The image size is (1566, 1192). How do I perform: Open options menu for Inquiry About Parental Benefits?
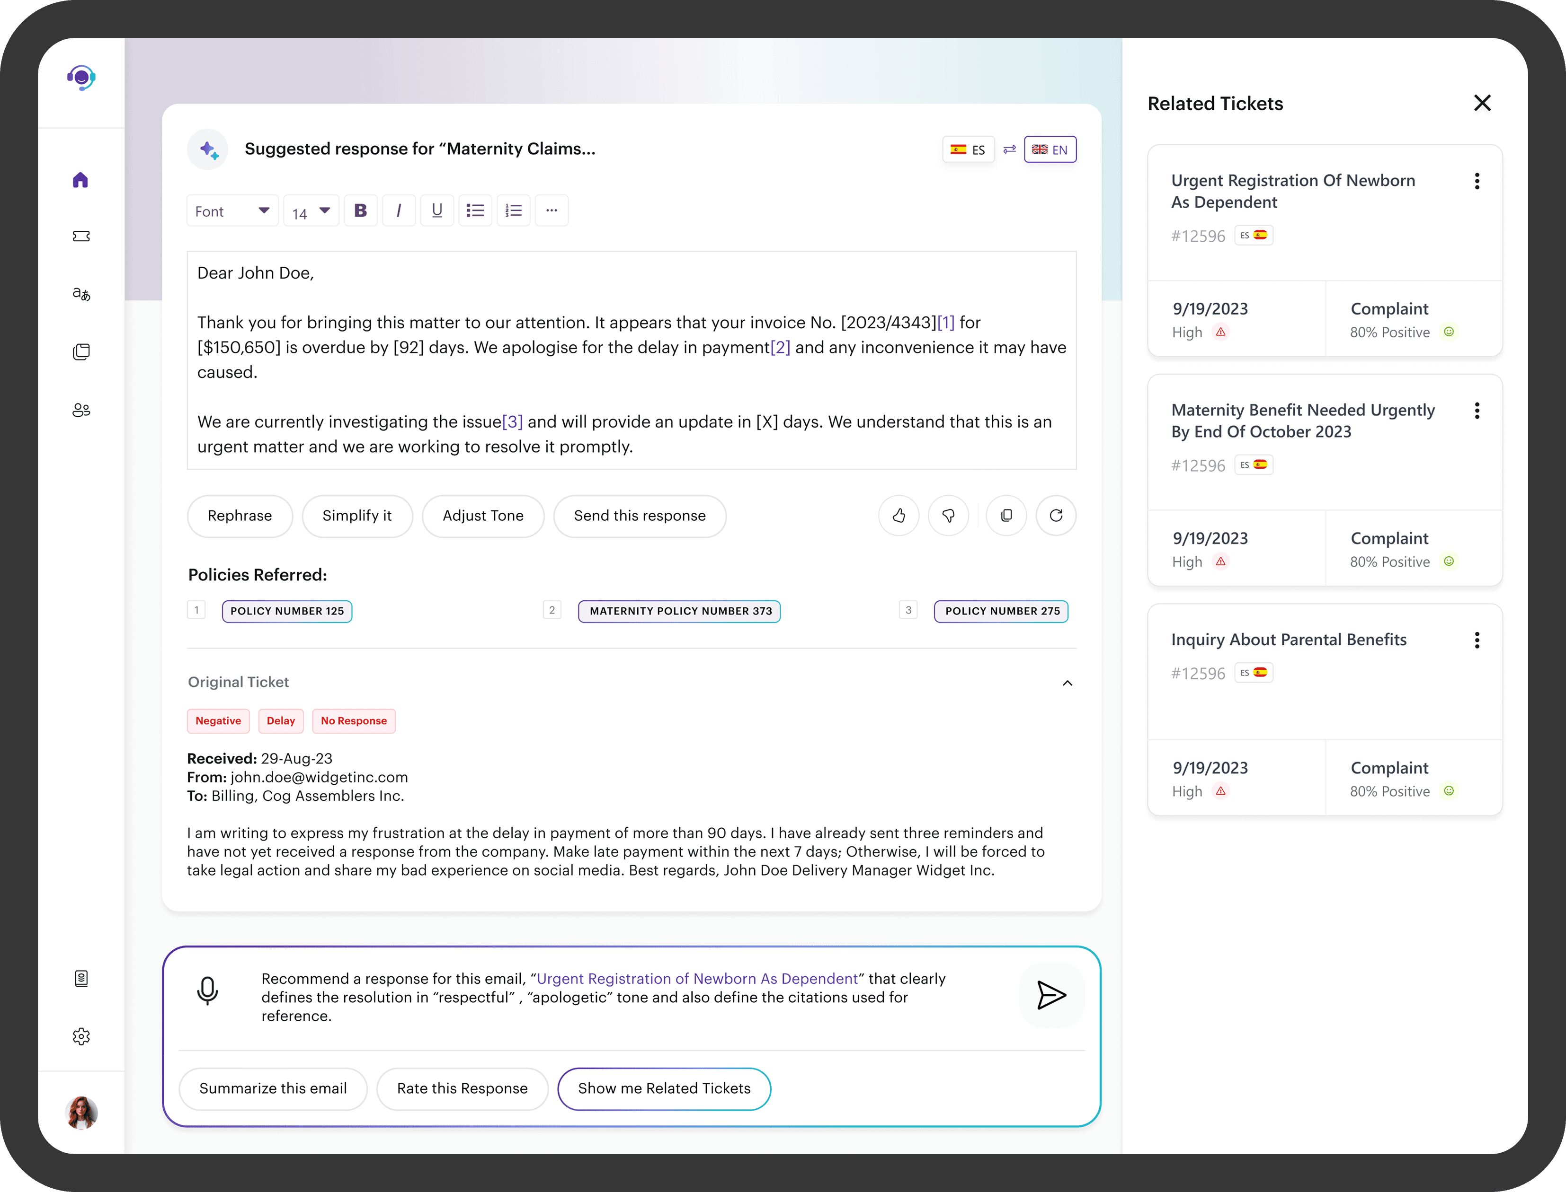tap(1477, 640)
